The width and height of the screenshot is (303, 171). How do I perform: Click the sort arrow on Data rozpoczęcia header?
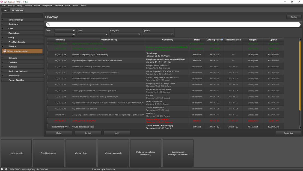pos(222,39)
